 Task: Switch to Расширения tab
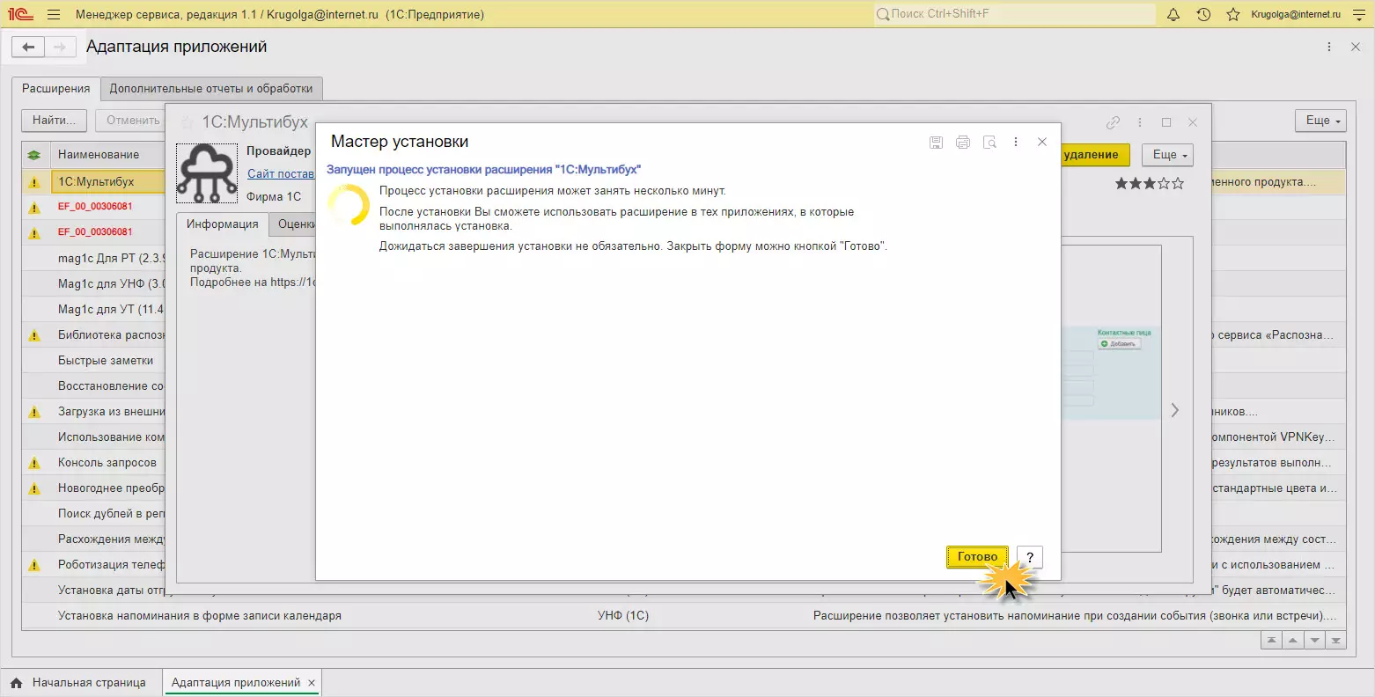pyautogui.click(x=56, y=89)
